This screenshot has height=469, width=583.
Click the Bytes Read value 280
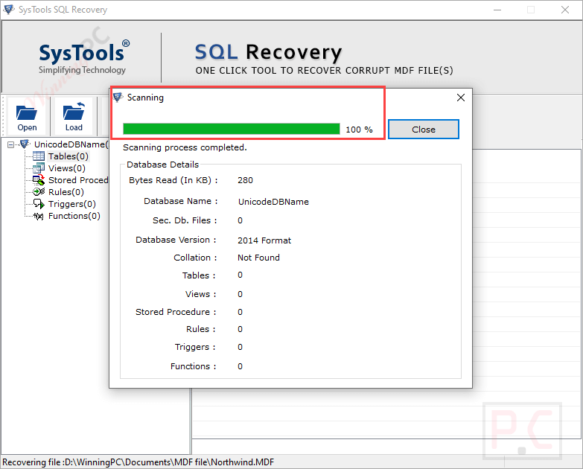(x=245, y=180)
